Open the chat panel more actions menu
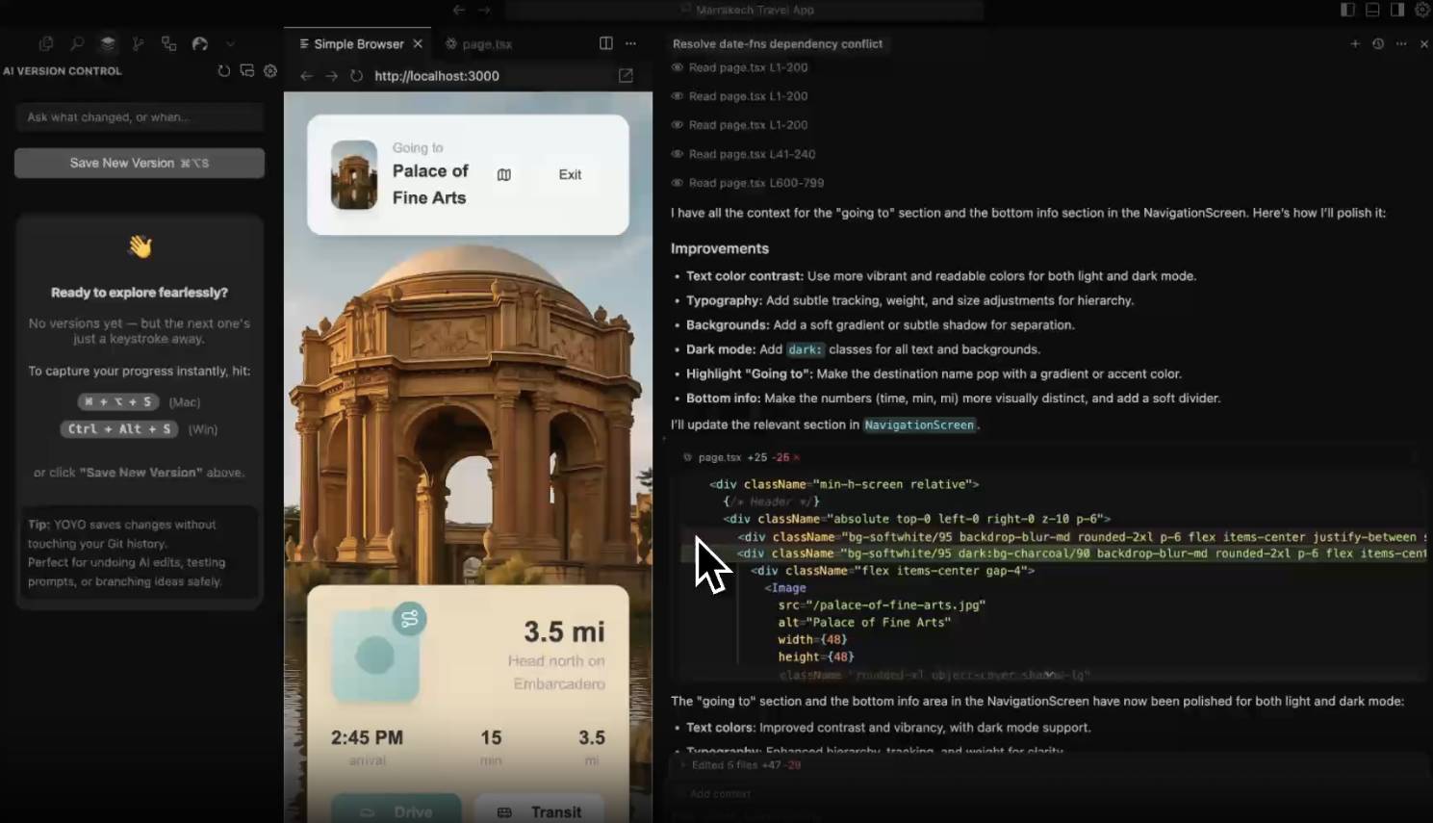Viewport: 1433px width, 823px height. (1401, 43)
